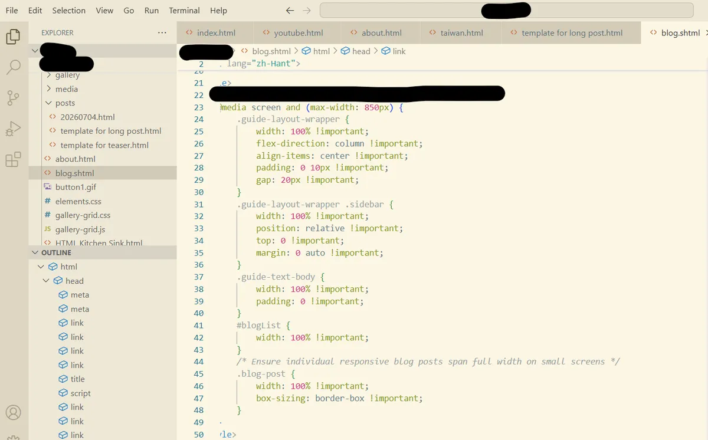708x440 pixels.
Task: Switch to template for long post.html tab
Action: (x=572, y=33)
